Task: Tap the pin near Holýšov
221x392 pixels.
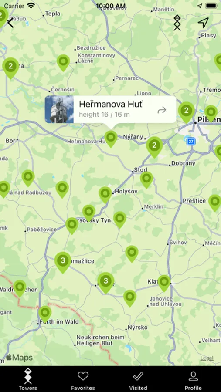Action: 105,195
